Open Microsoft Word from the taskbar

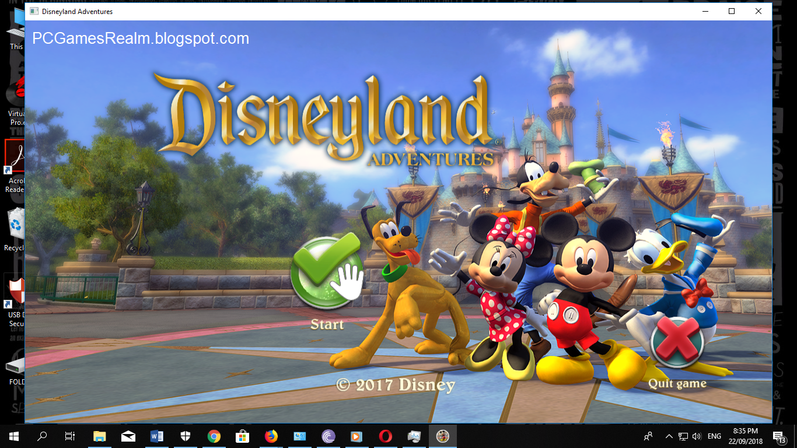click(x=157, y=436)
